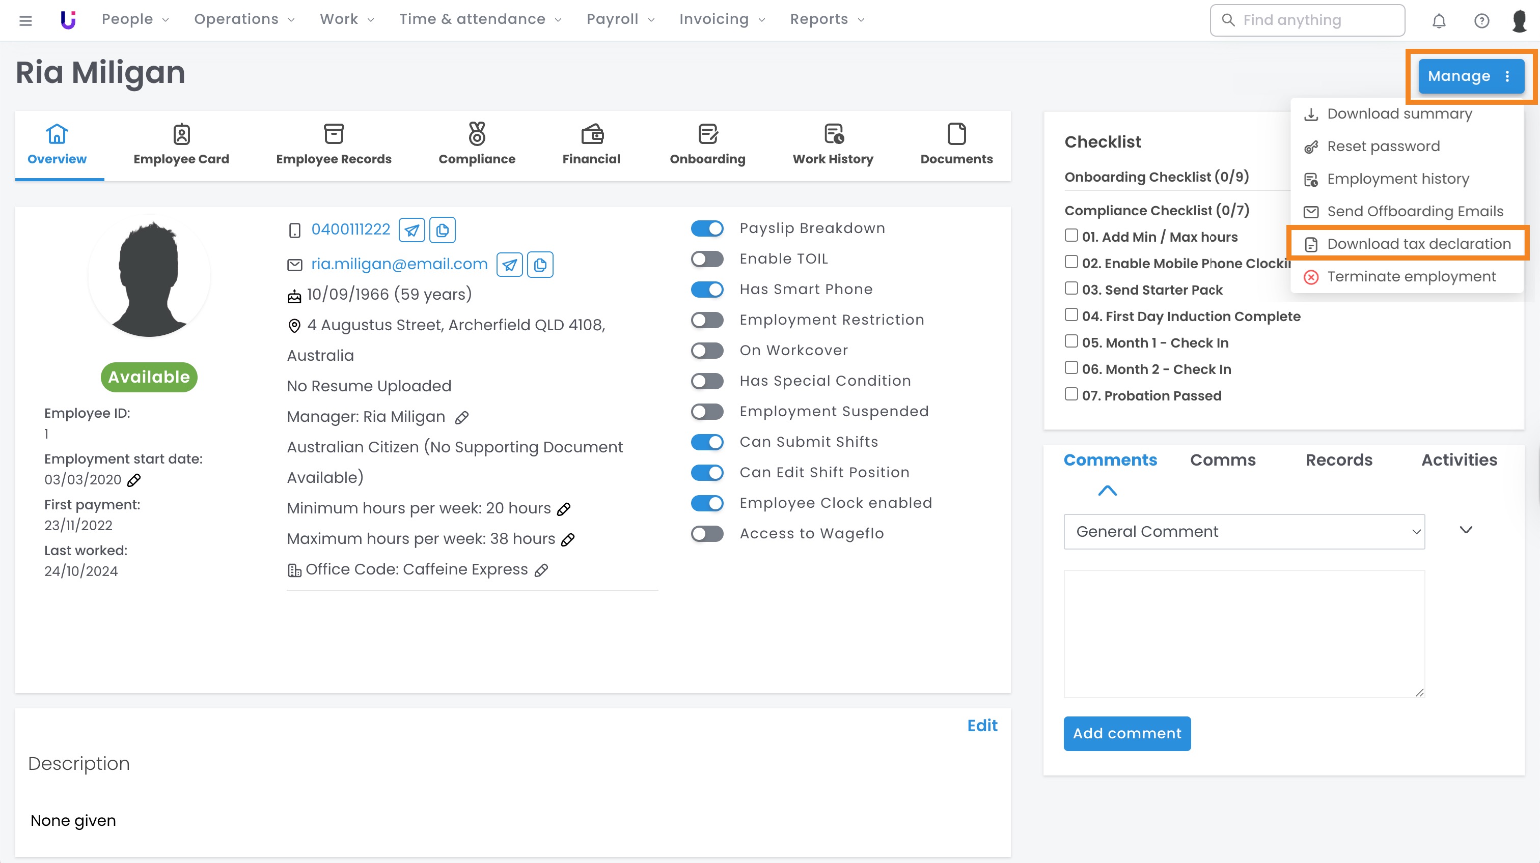Disable the Payslip Breakdown toggle
Image resolution: width=1540 pixels, height=863 pixels.
click(x=707, y=229)
